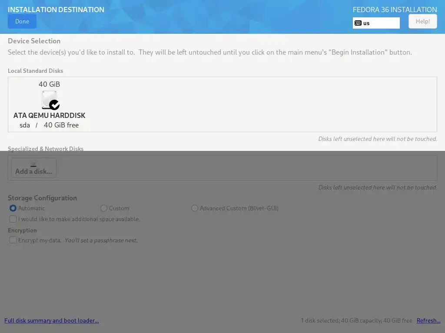
Task: Open the us keyboard layout indicator
Action: click(x=376, y=23)
